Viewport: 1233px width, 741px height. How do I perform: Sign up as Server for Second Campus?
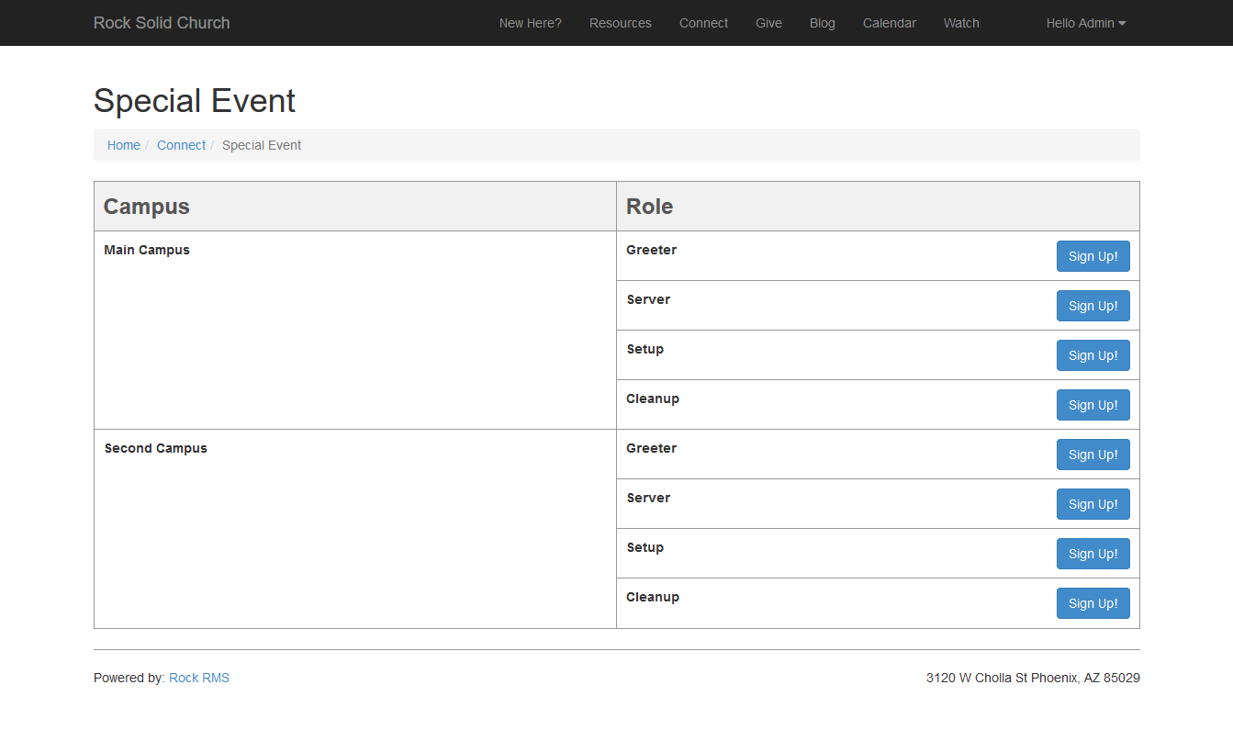tap(1093, 504)
